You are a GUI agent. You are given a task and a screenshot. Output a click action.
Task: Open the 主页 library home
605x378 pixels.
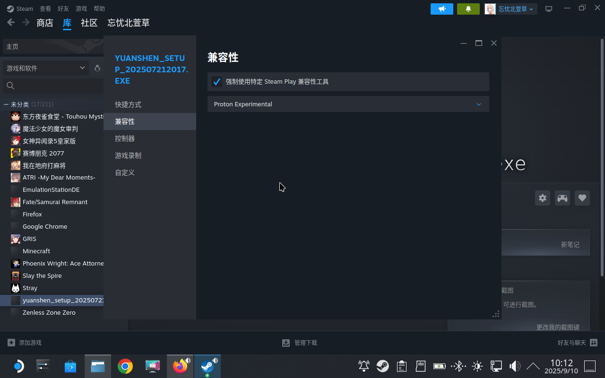click(53, 46)
